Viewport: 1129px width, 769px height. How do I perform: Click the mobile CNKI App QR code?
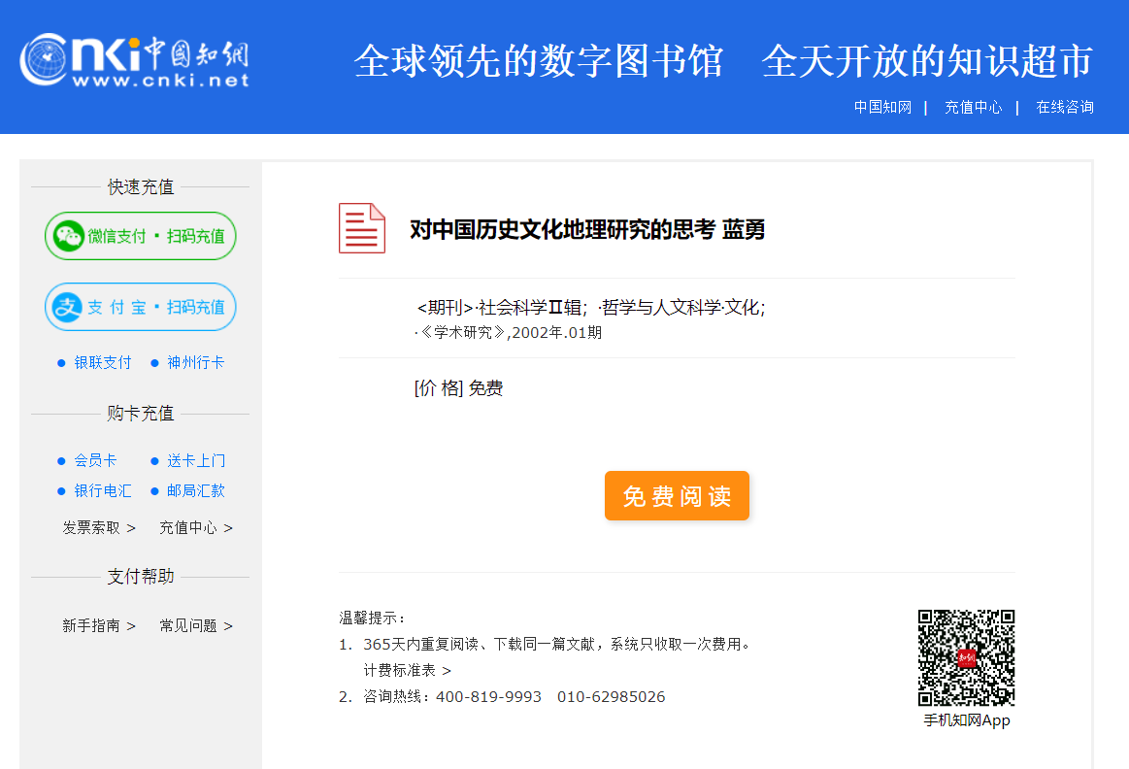(x=966, y=658)
